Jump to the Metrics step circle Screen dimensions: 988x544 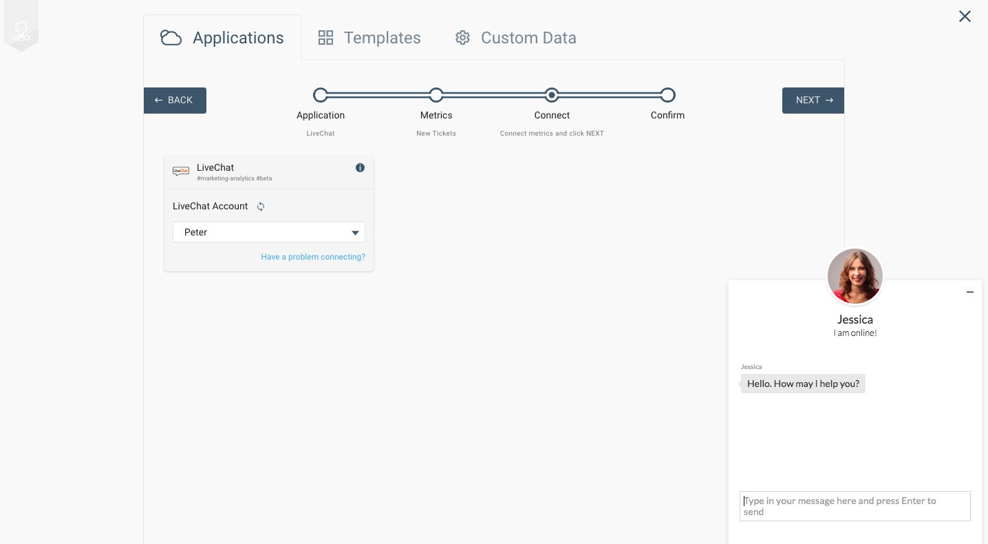436,95
